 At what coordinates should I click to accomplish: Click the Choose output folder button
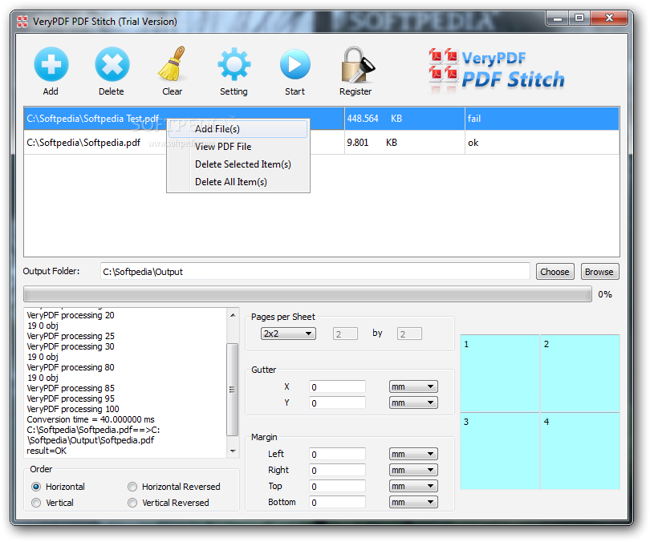pyautogui.click(x=555, y=272)
